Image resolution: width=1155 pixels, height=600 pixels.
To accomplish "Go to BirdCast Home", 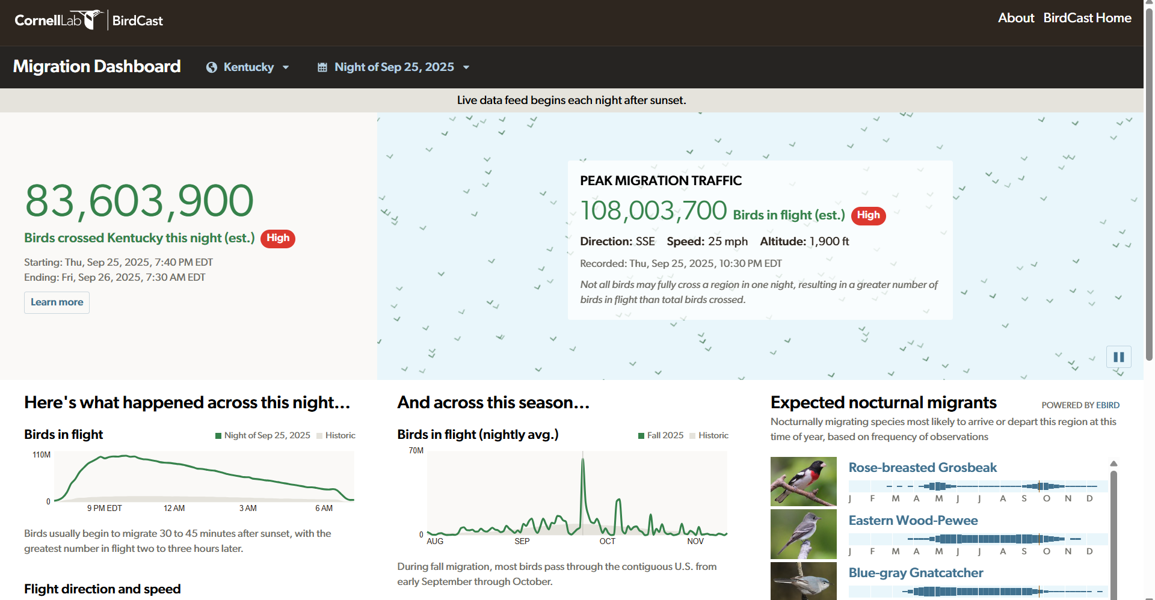I will coord(1087,18).
